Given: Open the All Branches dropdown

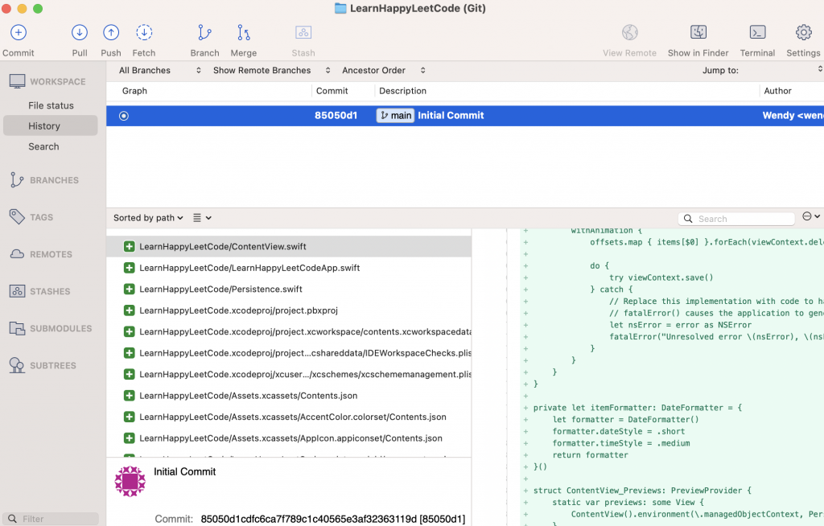Looking at the screenshot, I should click(x=159, y=71).
